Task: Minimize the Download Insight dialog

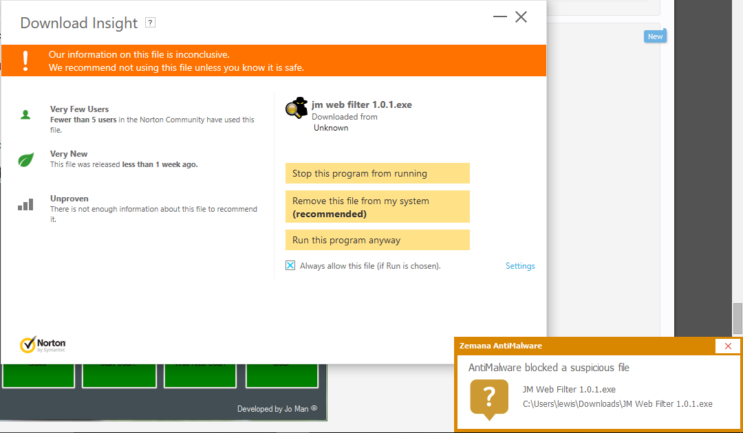Action: pos(500,16)
